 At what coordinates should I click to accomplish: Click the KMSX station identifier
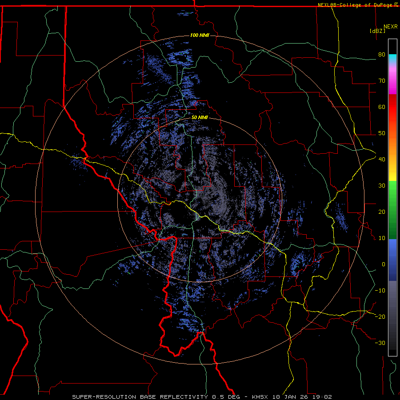click(x=260, y=397)
